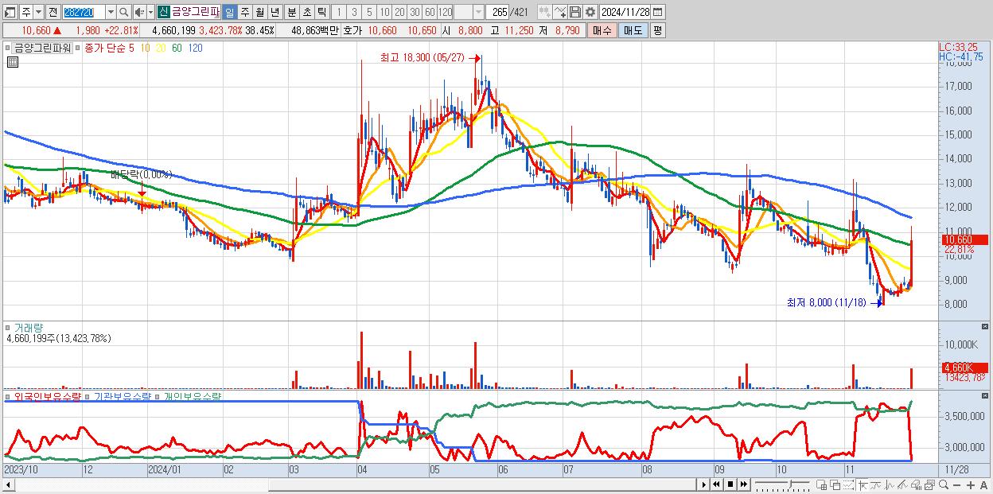Click the minus zoom-out icon
This screenshot has height=494, width=993.
click(956, 485)
